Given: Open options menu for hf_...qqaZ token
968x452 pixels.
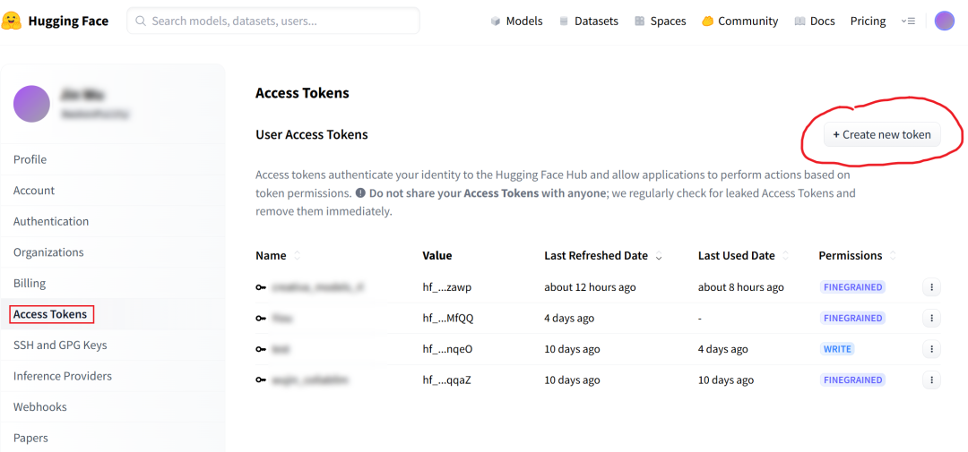Looking at the screenshot, I should (x=931, y=380).
